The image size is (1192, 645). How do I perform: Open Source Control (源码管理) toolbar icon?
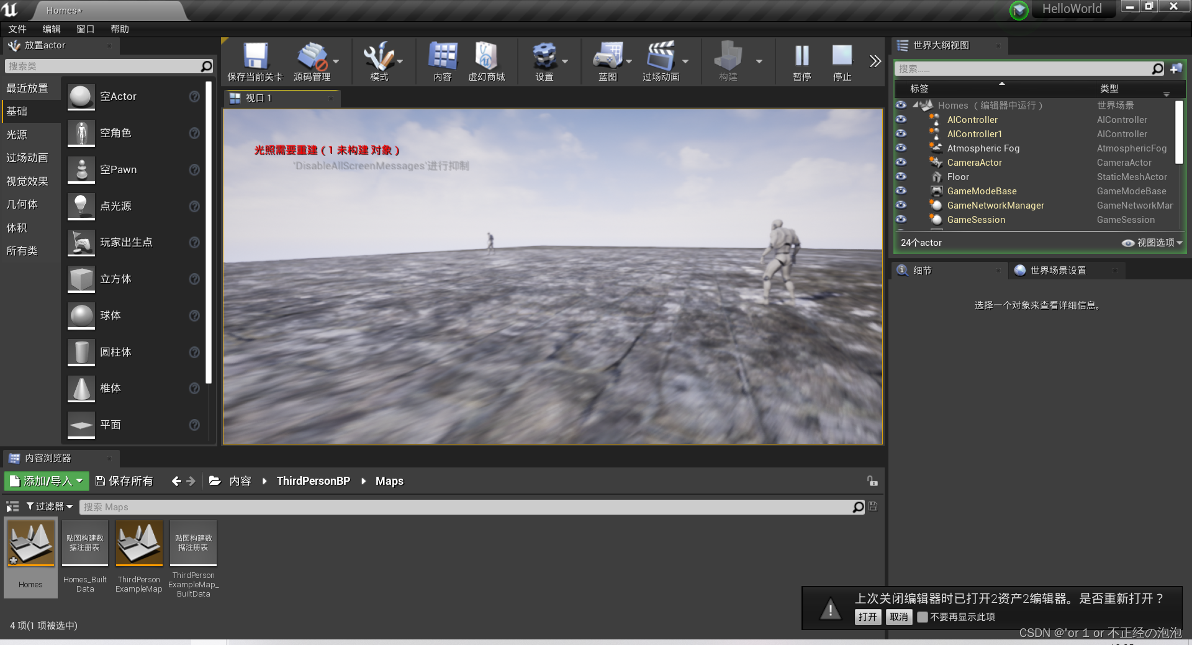pos(312,56)
